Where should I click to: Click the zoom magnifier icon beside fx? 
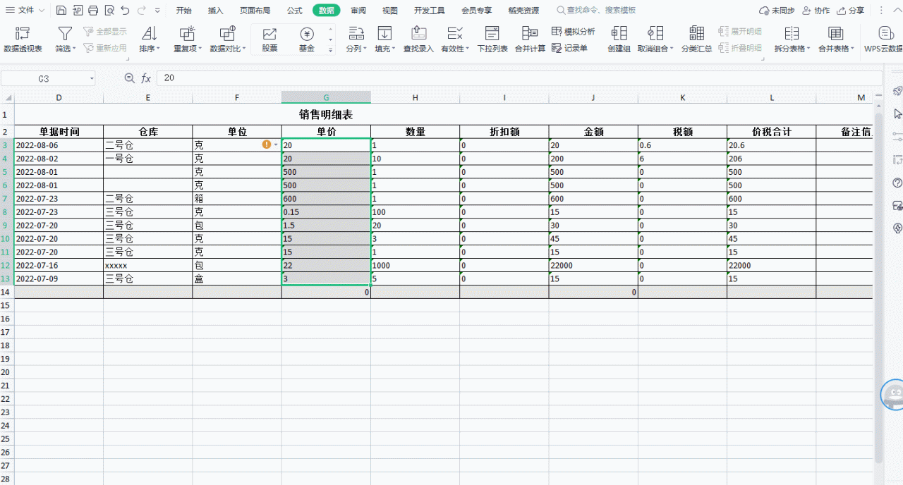(129, 78)
